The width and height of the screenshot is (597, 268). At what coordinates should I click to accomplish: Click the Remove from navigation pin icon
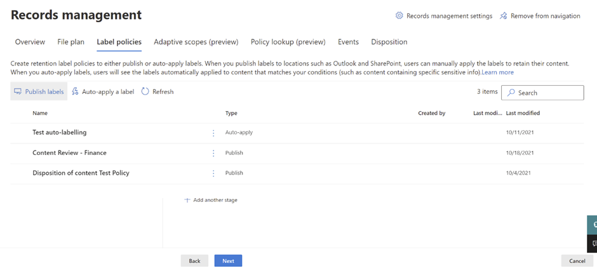[x=504, y=16]
